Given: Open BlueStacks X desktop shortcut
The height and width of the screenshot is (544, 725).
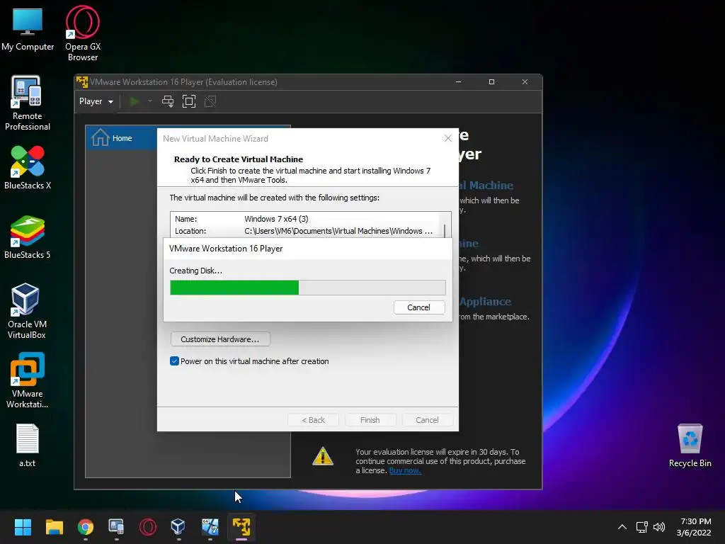Looking at the screenshot, I should point(28,167).
